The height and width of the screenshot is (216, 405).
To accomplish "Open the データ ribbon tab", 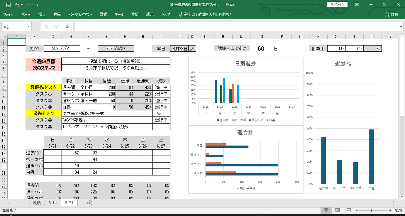I will pos(119,15).
